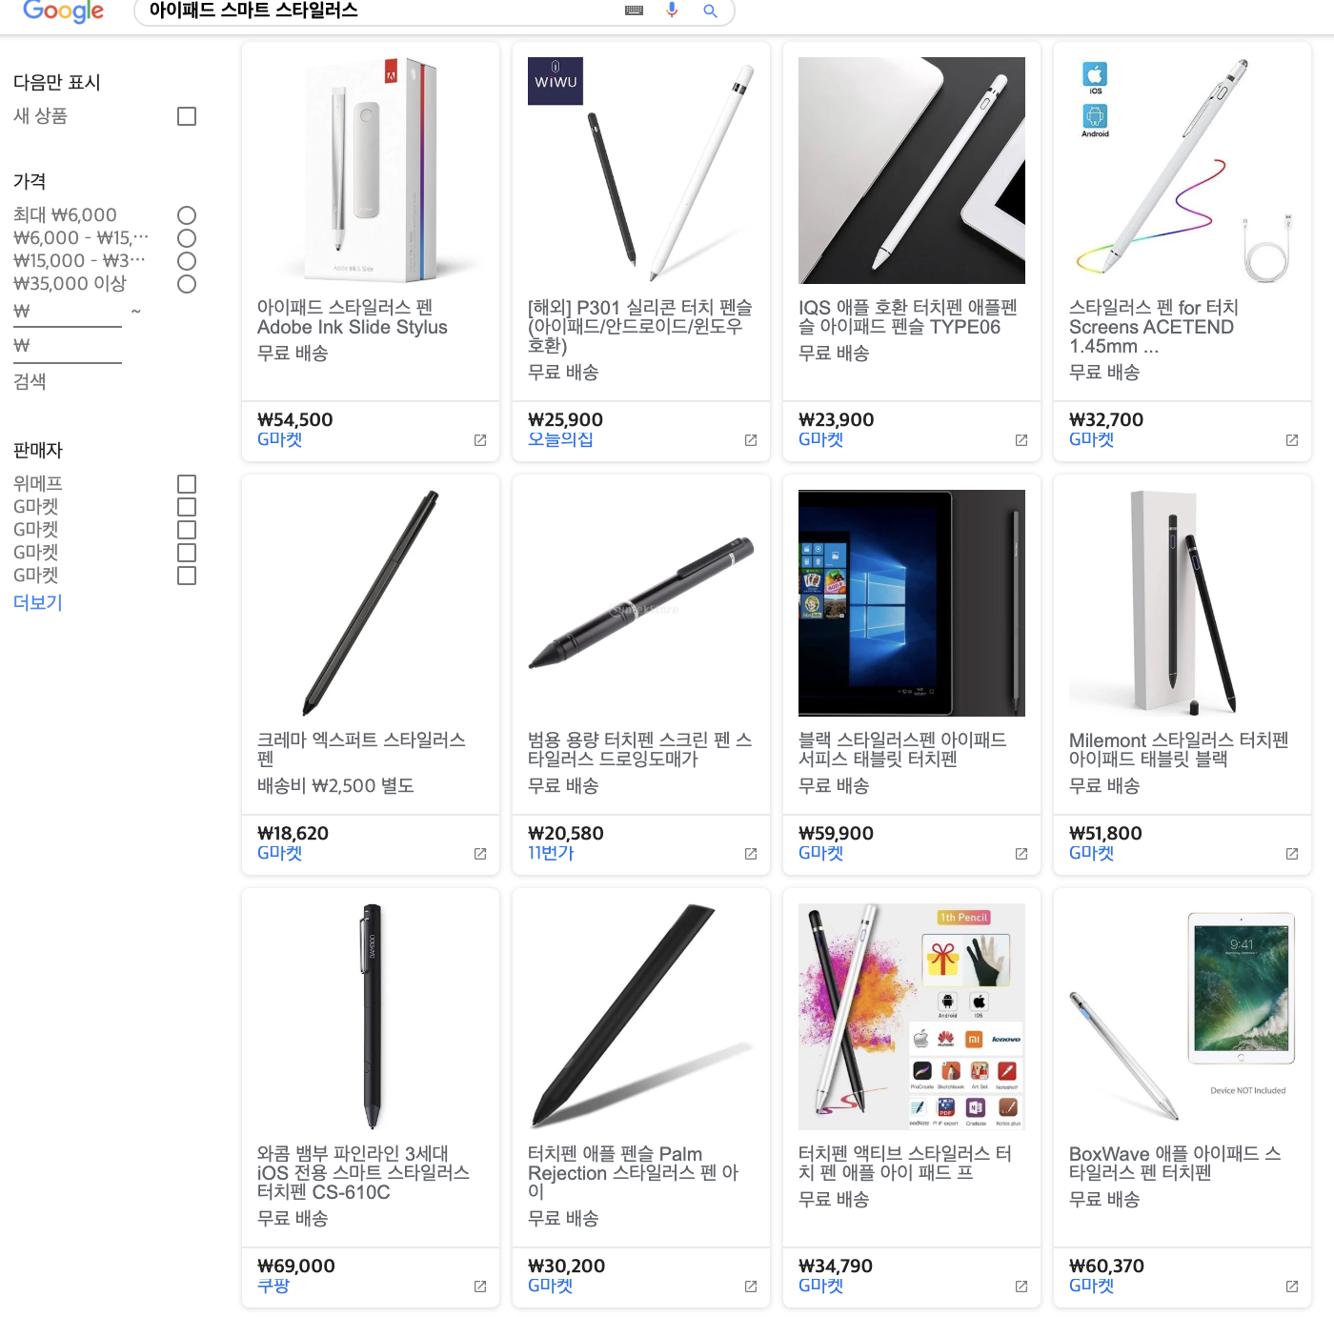Check the 위메프 seller checkbox

coord(187,484)
